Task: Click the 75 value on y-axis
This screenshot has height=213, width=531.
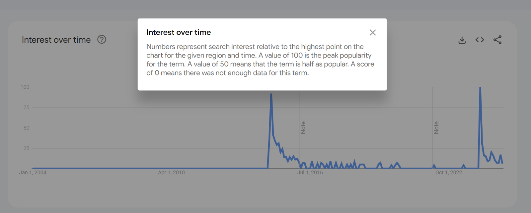Action: [x=27, y=107]
